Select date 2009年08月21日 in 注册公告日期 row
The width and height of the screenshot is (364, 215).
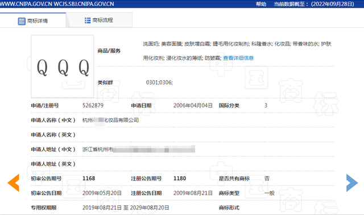point(193,193)
